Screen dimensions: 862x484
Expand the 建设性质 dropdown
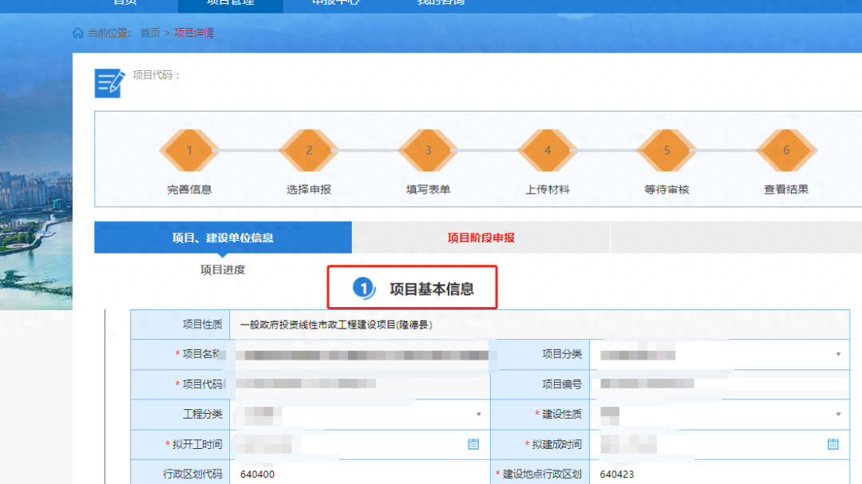tap(838, 415)
